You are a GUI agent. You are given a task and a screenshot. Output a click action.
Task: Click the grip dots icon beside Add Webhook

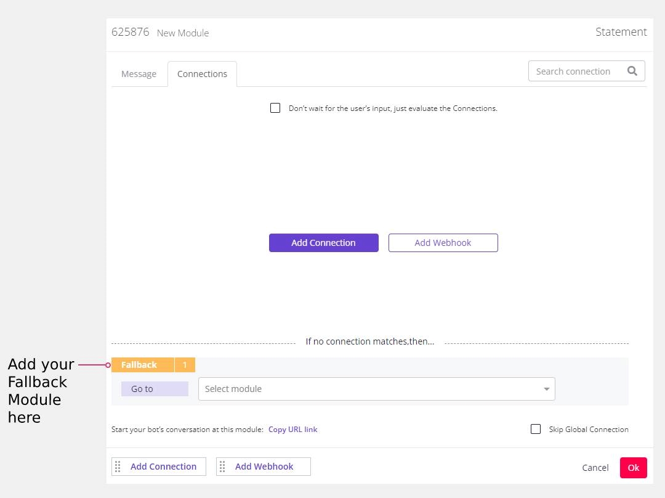223,467
